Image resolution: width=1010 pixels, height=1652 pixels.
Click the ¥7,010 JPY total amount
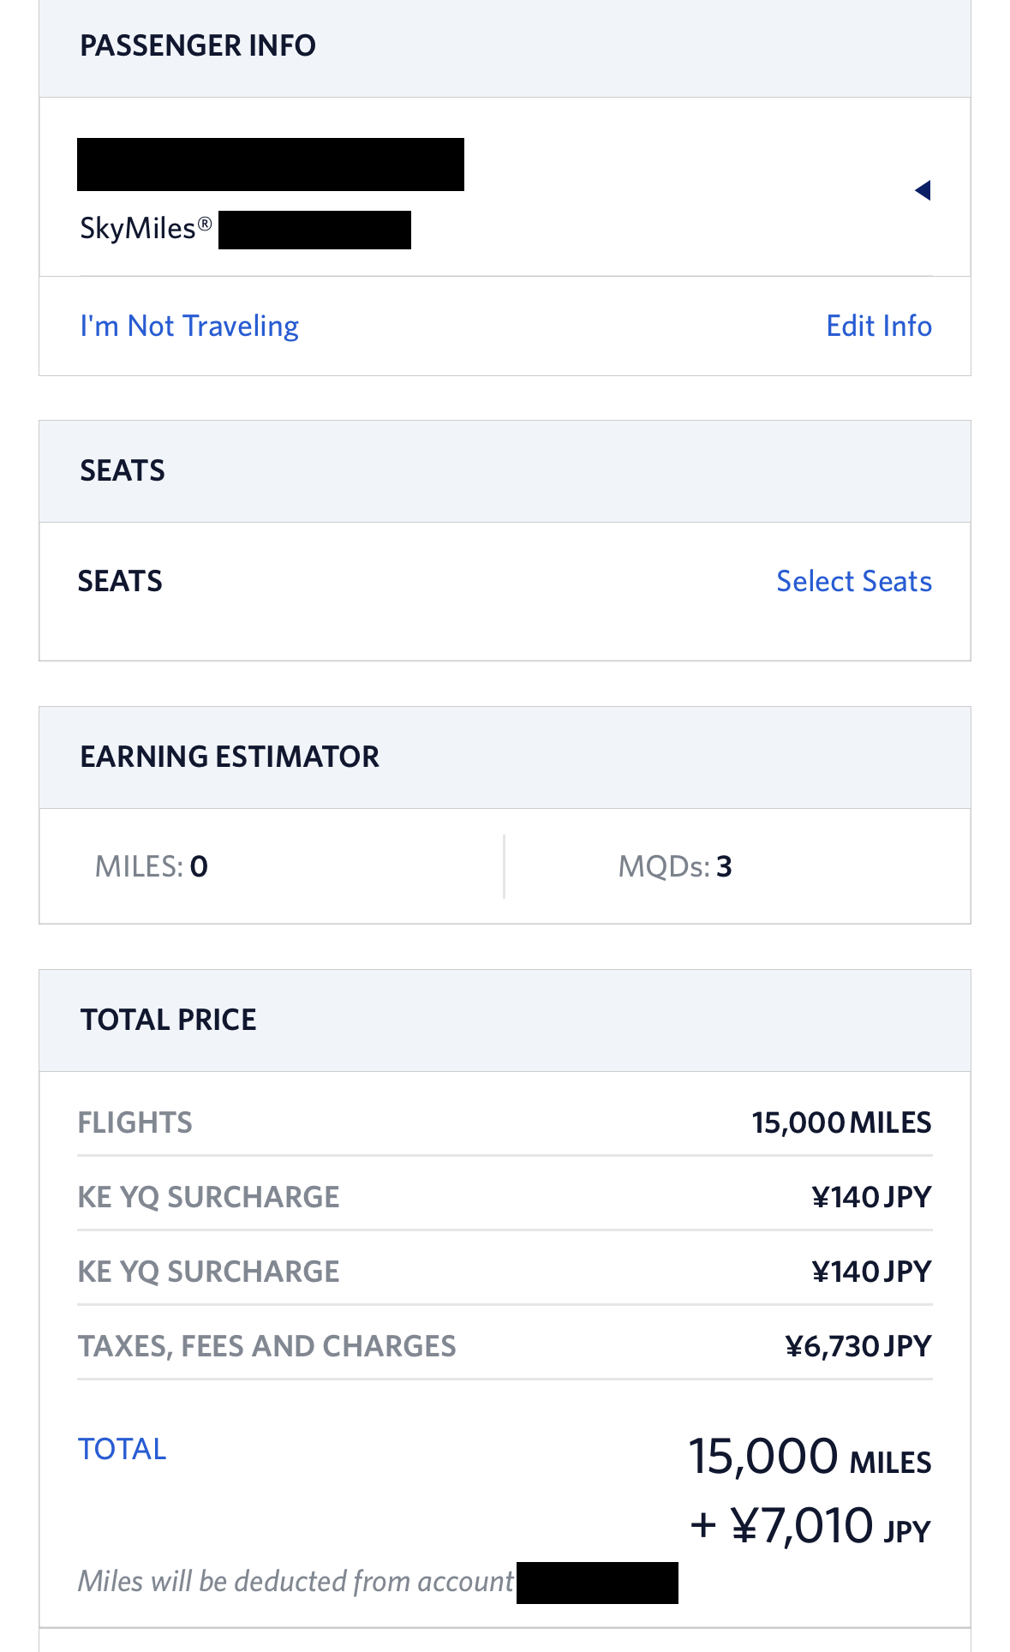(x=810, y=1527)
